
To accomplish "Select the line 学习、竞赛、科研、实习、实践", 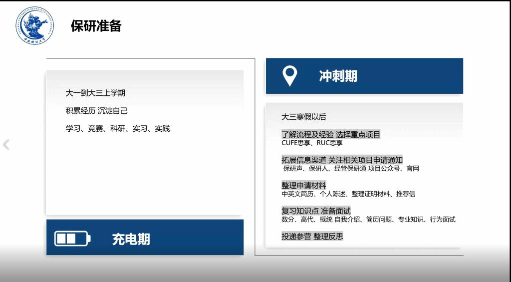I will 118,129.
